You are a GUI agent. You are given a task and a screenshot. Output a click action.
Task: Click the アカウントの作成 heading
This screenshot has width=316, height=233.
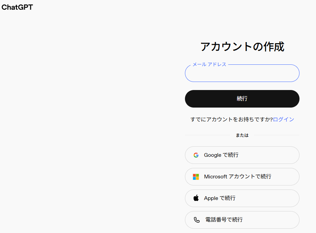coord(242,46)
